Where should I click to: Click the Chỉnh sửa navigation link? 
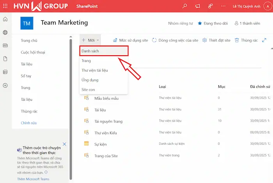[x=28, y=123]
